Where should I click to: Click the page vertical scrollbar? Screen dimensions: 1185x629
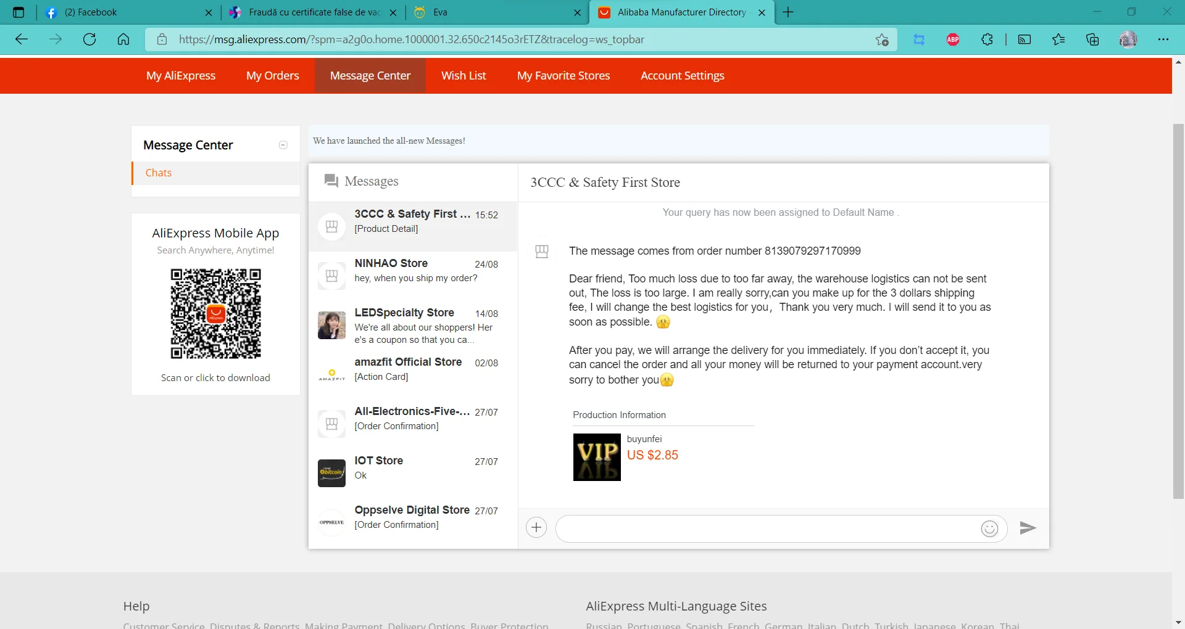(x=1178, y=311)
